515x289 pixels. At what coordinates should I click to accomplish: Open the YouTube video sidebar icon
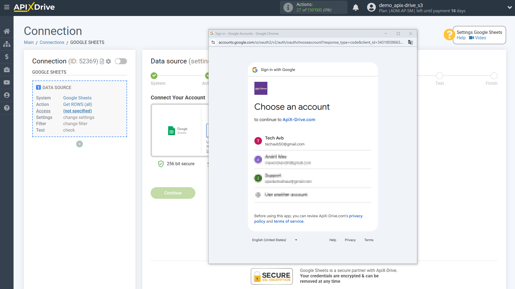tap(7, 82)
